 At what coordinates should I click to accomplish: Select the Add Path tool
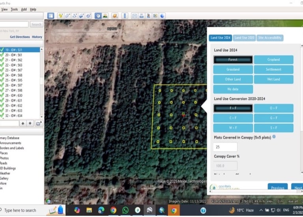click(75, 16)
